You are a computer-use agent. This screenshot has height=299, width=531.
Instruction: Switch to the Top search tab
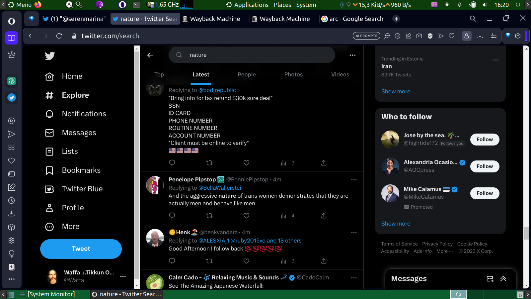159,75
